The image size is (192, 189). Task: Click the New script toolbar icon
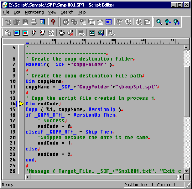coord(8,22)
